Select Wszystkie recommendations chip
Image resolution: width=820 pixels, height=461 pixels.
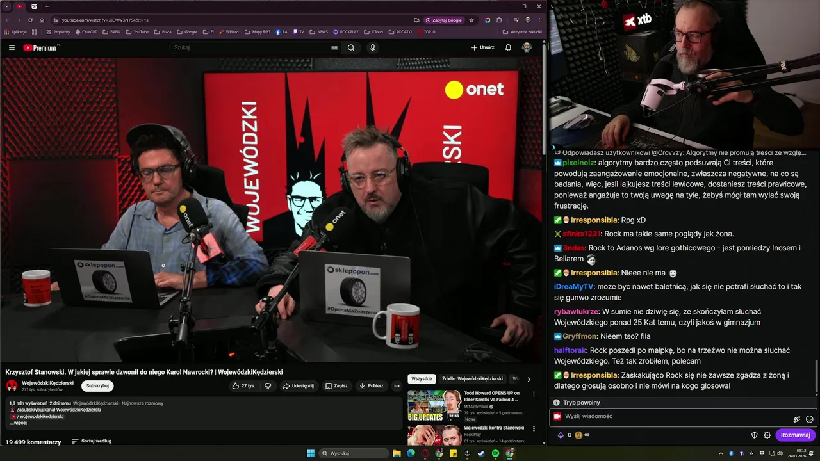422,379
